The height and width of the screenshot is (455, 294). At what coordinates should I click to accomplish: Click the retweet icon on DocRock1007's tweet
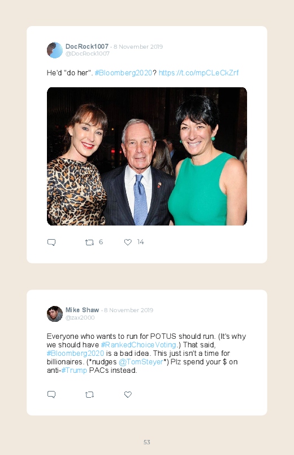[x=89, y=243]
